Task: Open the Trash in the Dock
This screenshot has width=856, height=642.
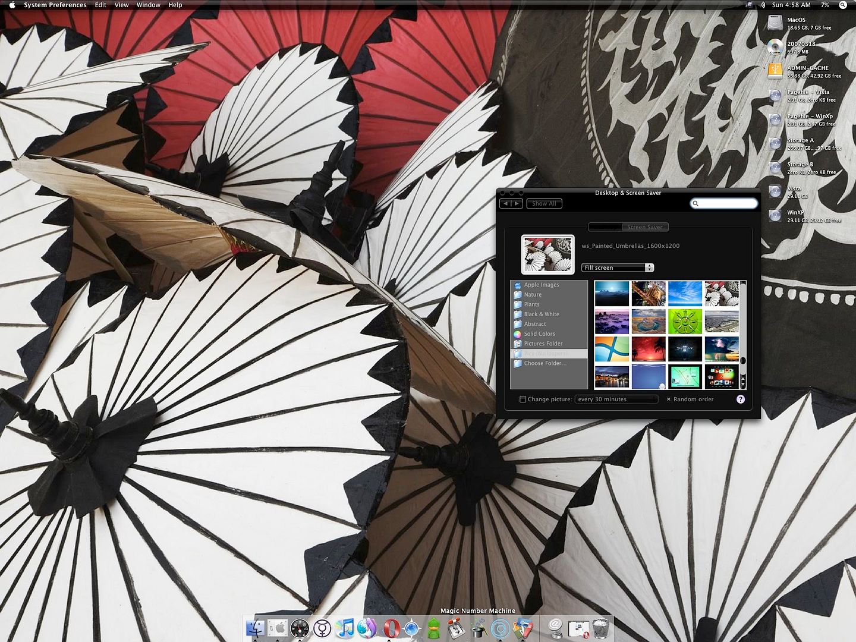Action: coord(600,628)
